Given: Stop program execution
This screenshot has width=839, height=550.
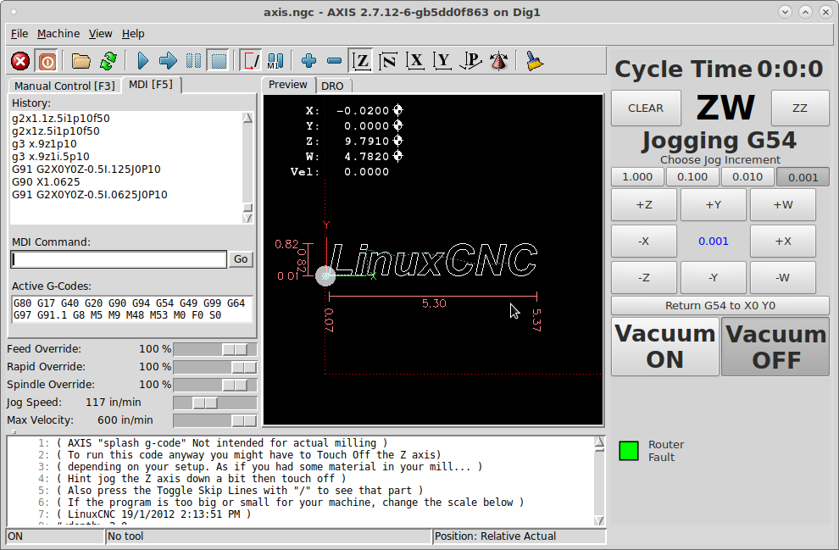Looking at the screenshot, I should (219, 61).
